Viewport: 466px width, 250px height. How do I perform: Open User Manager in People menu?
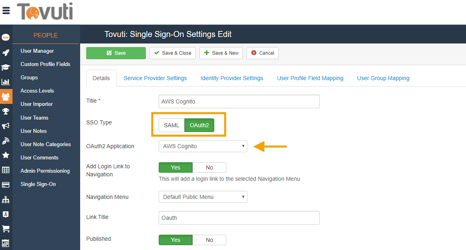(x=37, y=51)
